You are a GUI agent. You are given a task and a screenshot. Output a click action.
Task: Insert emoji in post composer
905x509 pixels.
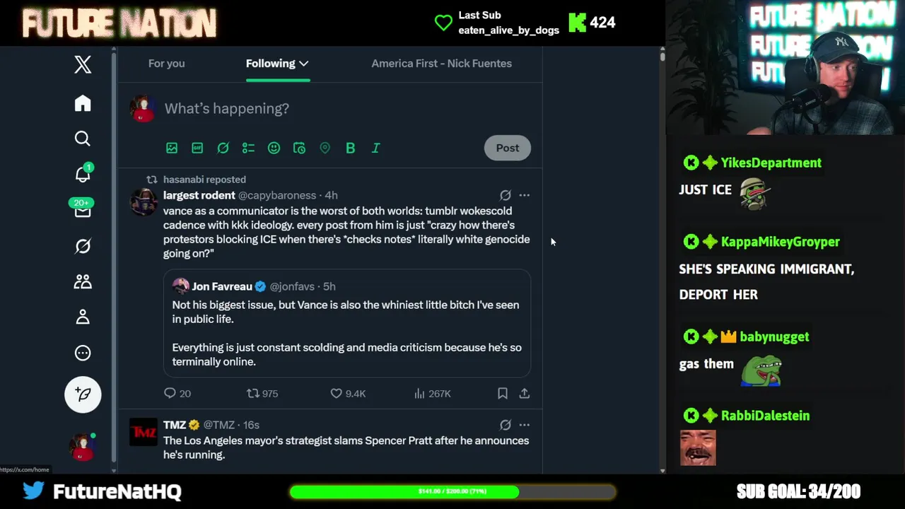pyautogui.click(x=274, y=148)
